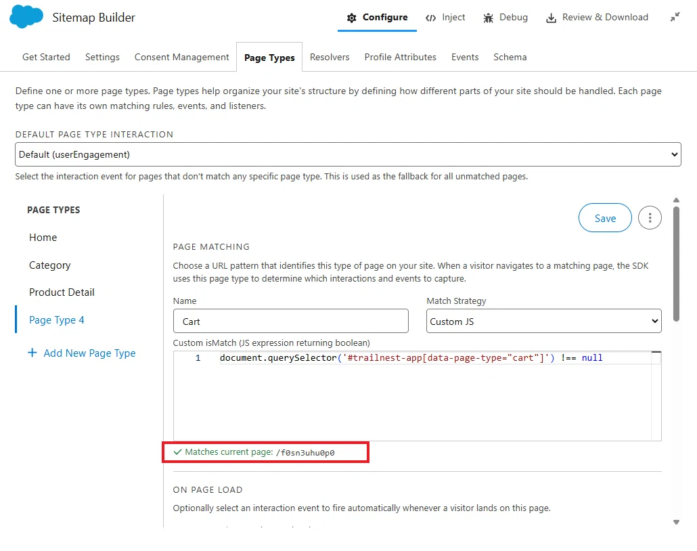Screen dimensions: 697x551
Task: Click the Inject code brackets icon
Action: [x=430, y=18]
